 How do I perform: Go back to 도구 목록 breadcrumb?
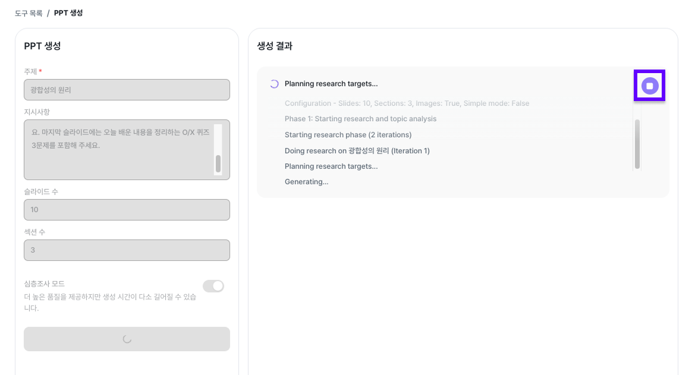click(29, 13)
